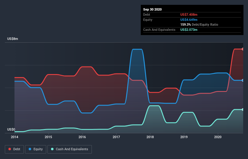Click the 2016 x-axis label
248x159 pixels.
point(82,137)
